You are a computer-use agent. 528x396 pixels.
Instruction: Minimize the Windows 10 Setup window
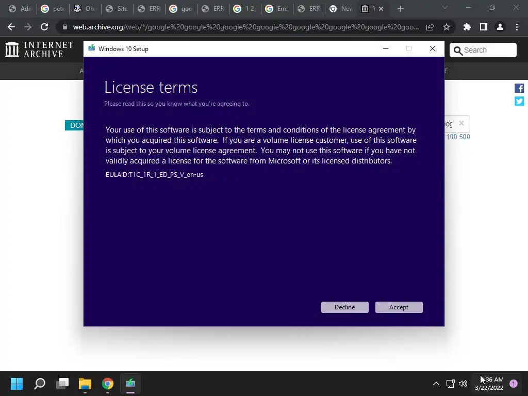pos(386,49)
